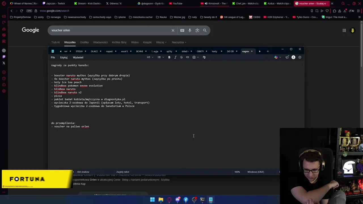This screenshot has width=363, height=204.
Task: Insert link via Notepad toolbar
Action: [187, 57]
